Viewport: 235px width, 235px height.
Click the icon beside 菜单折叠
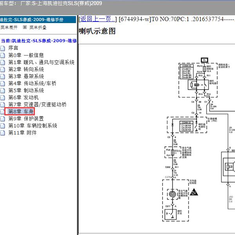25,27
